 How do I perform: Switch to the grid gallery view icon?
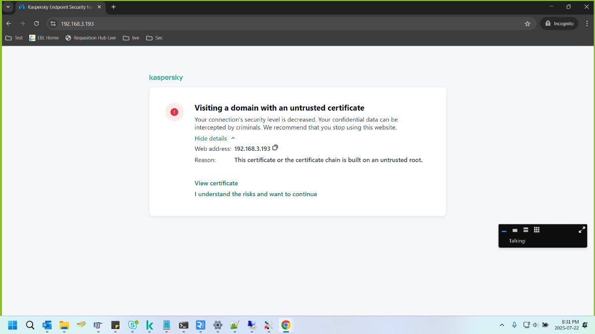click(536, 230)
